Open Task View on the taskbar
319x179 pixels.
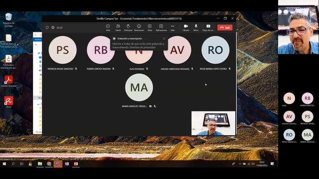coord(21,164)
